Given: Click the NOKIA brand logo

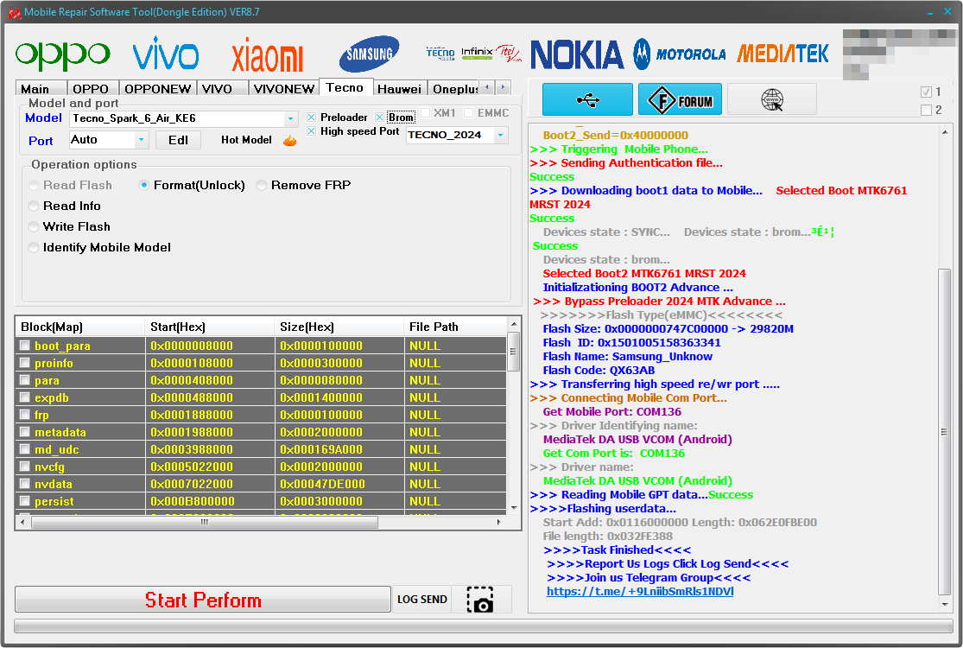Looking at the screenshot, I should (x=577, y=54).
